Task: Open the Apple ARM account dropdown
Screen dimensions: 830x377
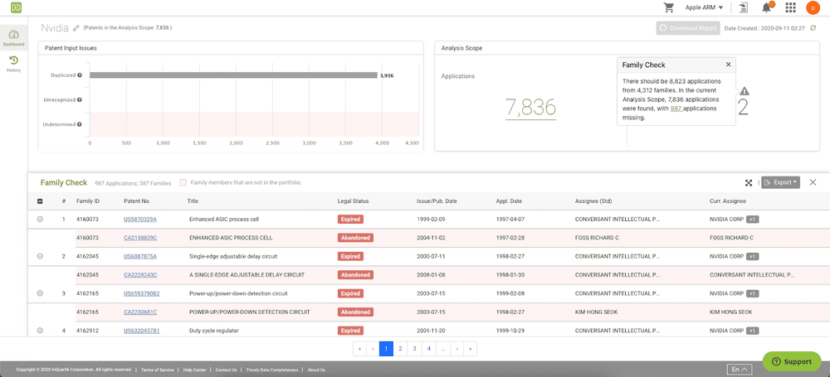Action: [x=704, y=7]
